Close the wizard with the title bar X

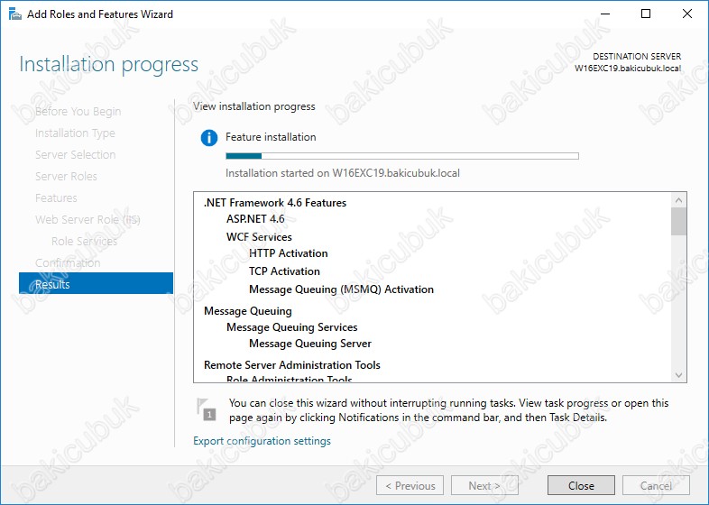coord(686,14)
